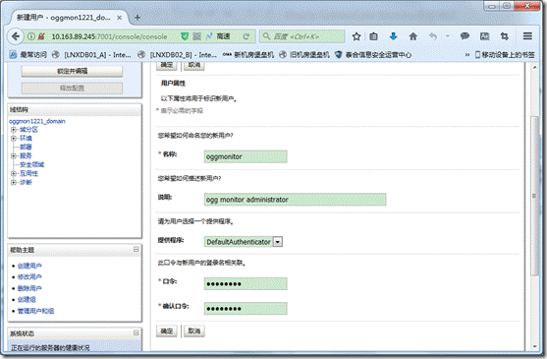
Task: Open the [LNXDB02_B] bookmark
Action: 177,54
